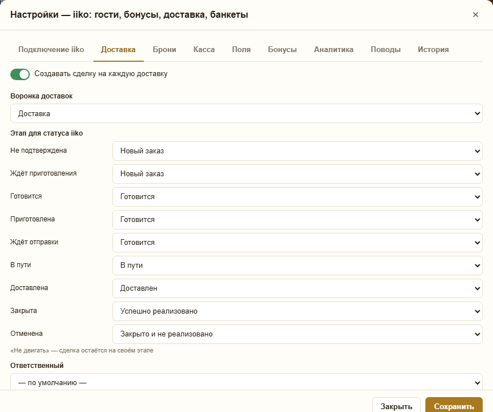This screenshot has height=412, width=493.
Task: Open the 'Ответственный' dropdown
Action: [246, 382]
